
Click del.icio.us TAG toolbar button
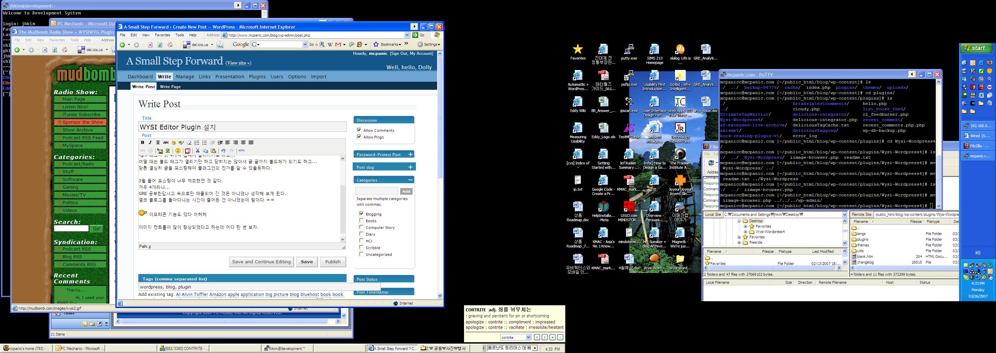[x=220, y=45]
